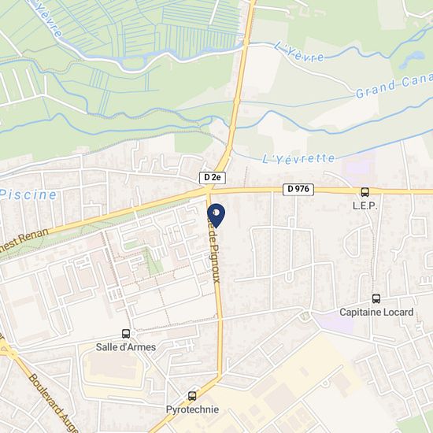This screenshot has height=433, width=433.
Task: Select the Salle d'Armes bus stop icon
Action: pyautogui.click(x=126, y=334)
